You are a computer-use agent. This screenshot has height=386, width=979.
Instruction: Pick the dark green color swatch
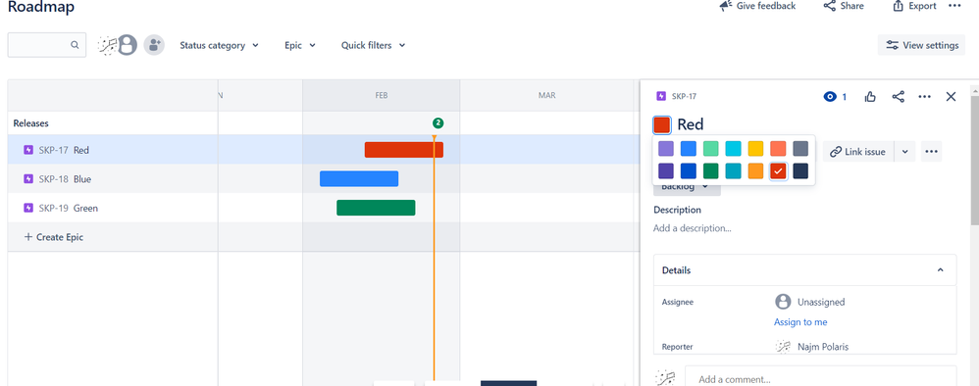(x=711, y=170)
